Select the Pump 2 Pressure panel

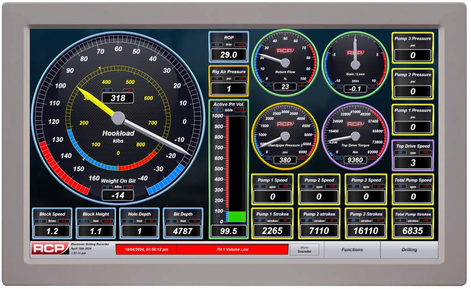413,84
